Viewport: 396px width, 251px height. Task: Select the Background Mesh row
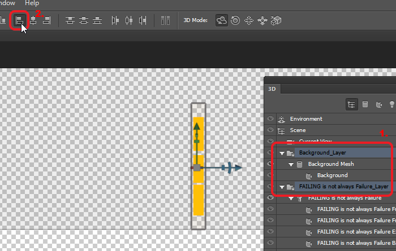(336, 164)
